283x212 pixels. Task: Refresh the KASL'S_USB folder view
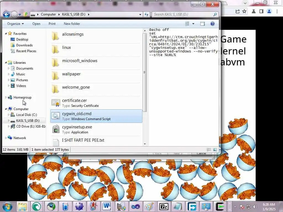click(x=146, y=14)
